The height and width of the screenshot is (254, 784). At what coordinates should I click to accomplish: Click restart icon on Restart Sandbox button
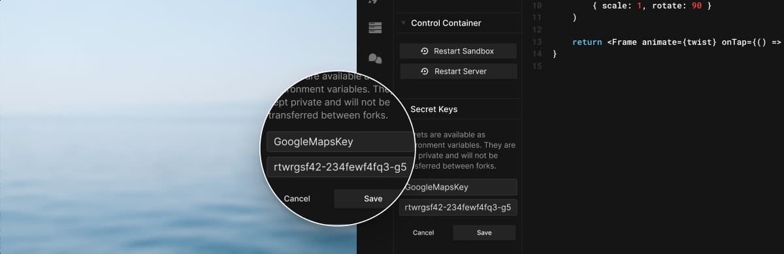pyautogui.click(x=425, y=51)
